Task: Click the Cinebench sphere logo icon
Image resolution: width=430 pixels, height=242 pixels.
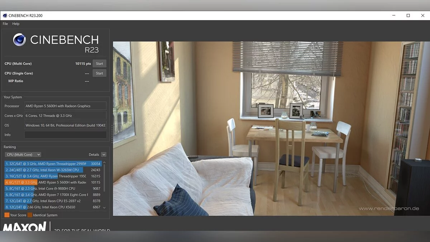Action: tap(20, 39)
